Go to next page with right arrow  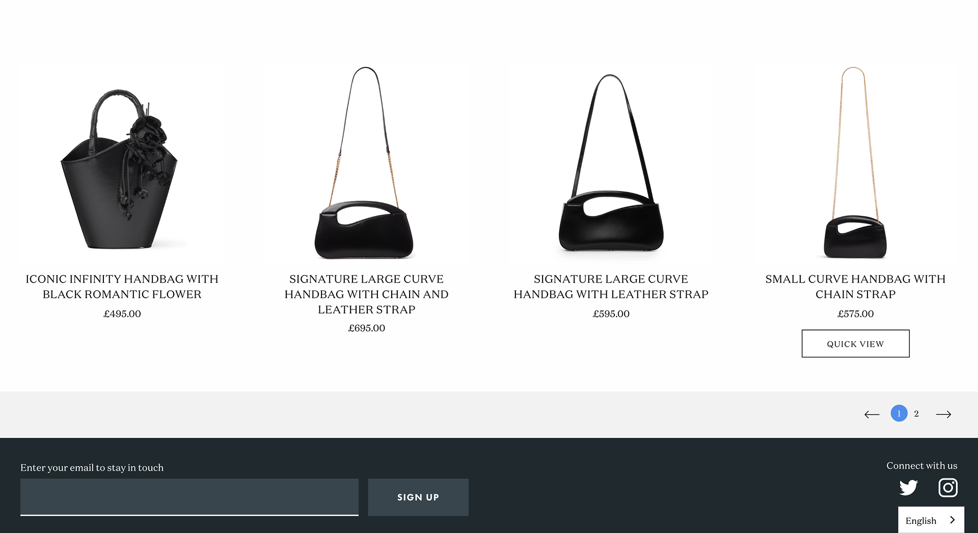943,414
